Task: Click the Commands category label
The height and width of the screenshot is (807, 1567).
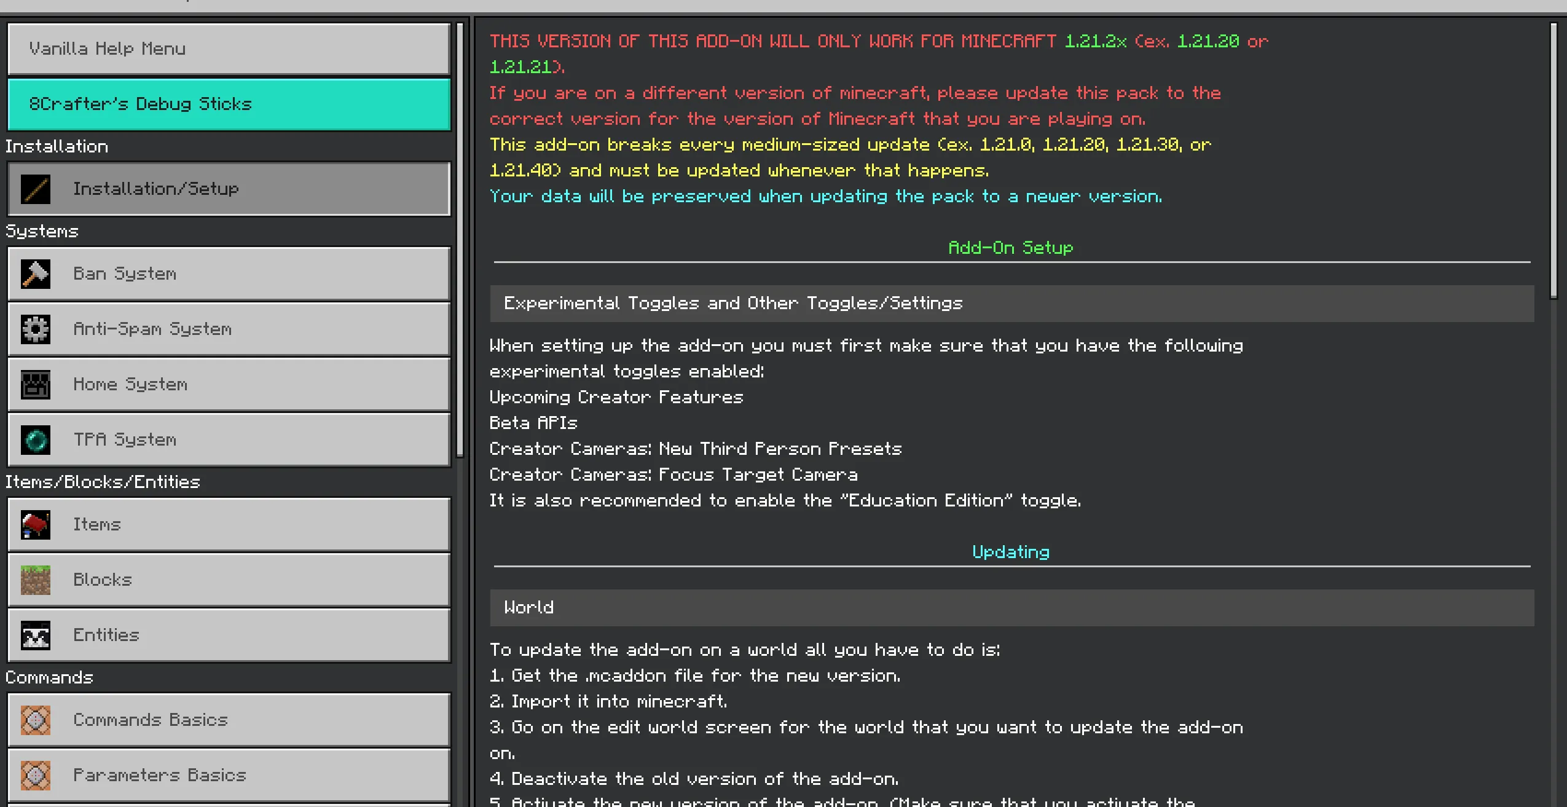Action: [x=49, y=677]
